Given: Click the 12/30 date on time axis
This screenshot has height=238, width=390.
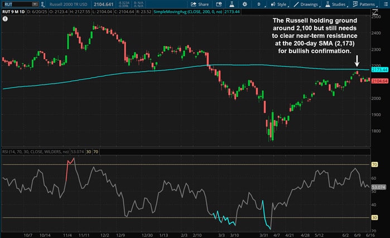Looking at the screenshot, I should point(147,235).
